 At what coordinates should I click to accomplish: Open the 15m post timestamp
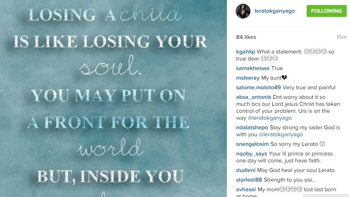pyautogui.click(x=341, y=37)
